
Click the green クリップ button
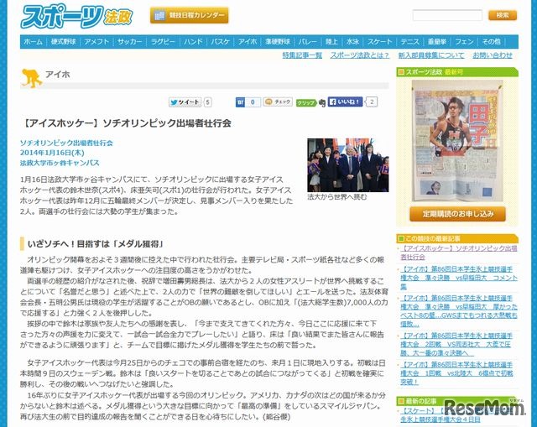[x=305, y=102]
